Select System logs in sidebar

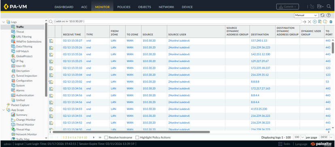20,86
